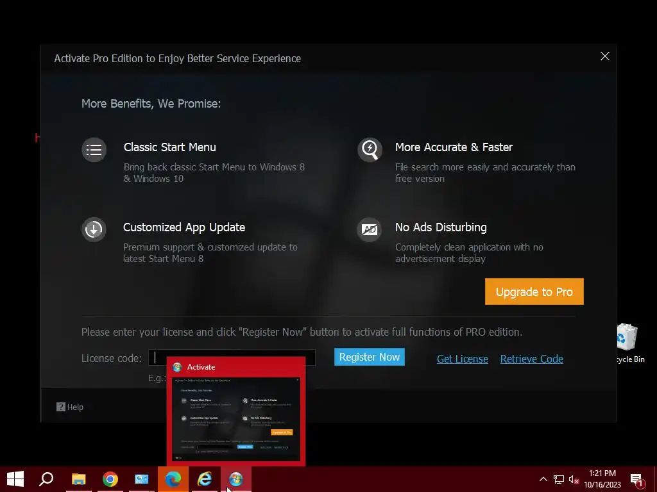Launch Google Chrome from the taskbar
Image resolution: width=657 pixels, height=492 pixels.
point(110,479)
